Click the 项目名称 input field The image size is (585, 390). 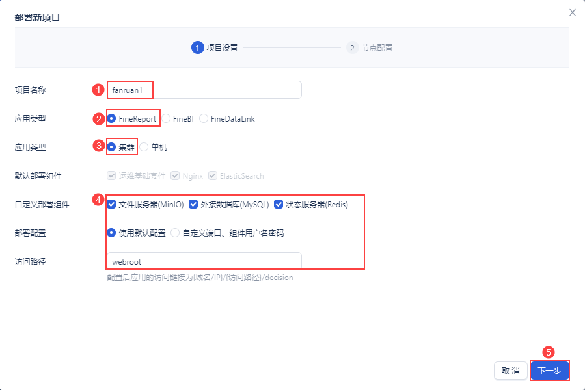[204, 90]
